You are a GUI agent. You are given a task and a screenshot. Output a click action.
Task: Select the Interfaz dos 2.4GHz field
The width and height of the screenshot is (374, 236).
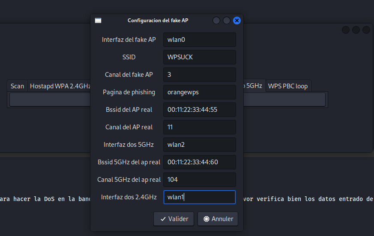(x=200, y=197)
